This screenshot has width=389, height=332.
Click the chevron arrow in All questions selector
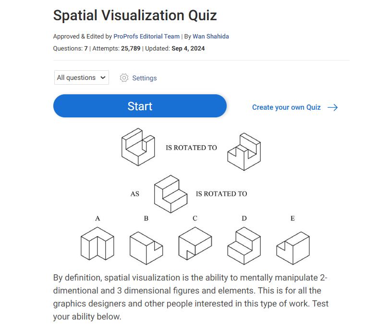103,77
